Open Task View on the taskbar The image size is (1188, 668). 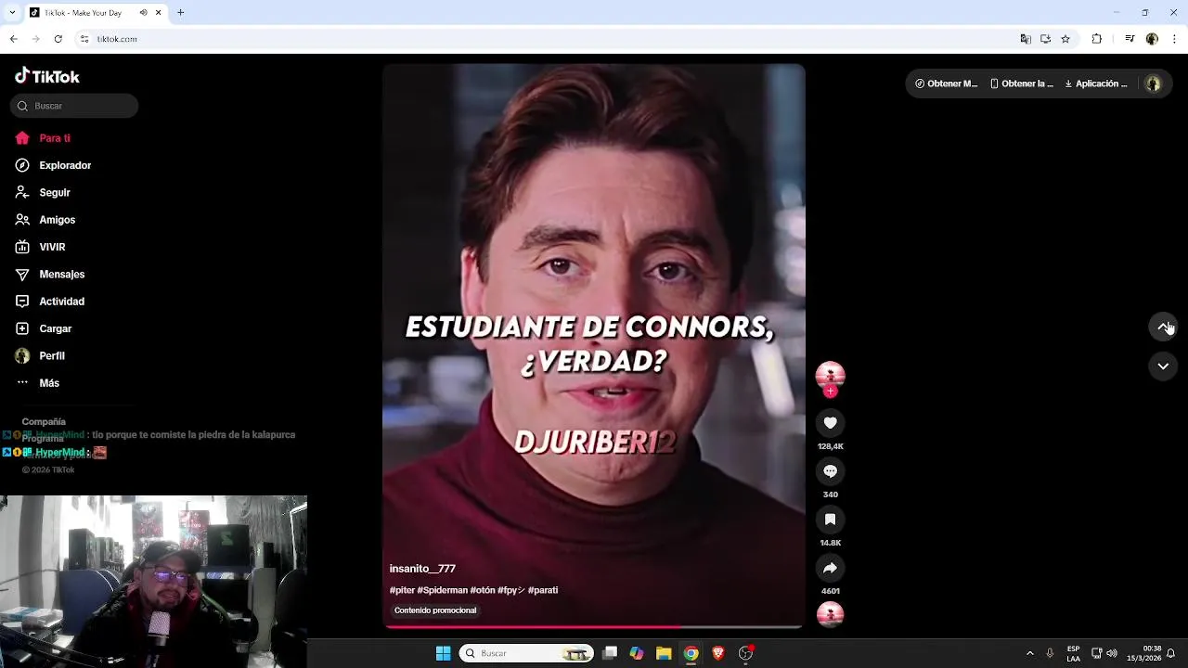click(610, 653)
